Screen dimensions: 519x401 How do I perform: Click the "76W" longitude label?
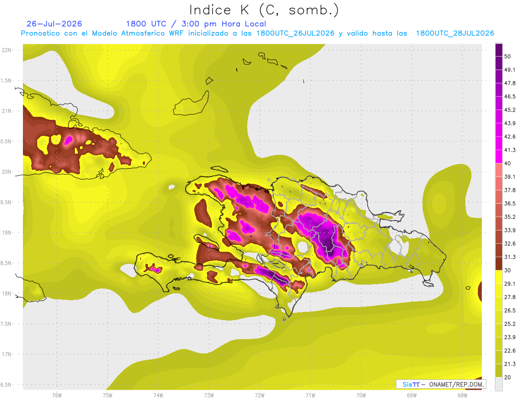[x=57, y=395]
